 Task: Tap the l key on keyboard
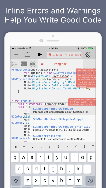coord(87,169)
